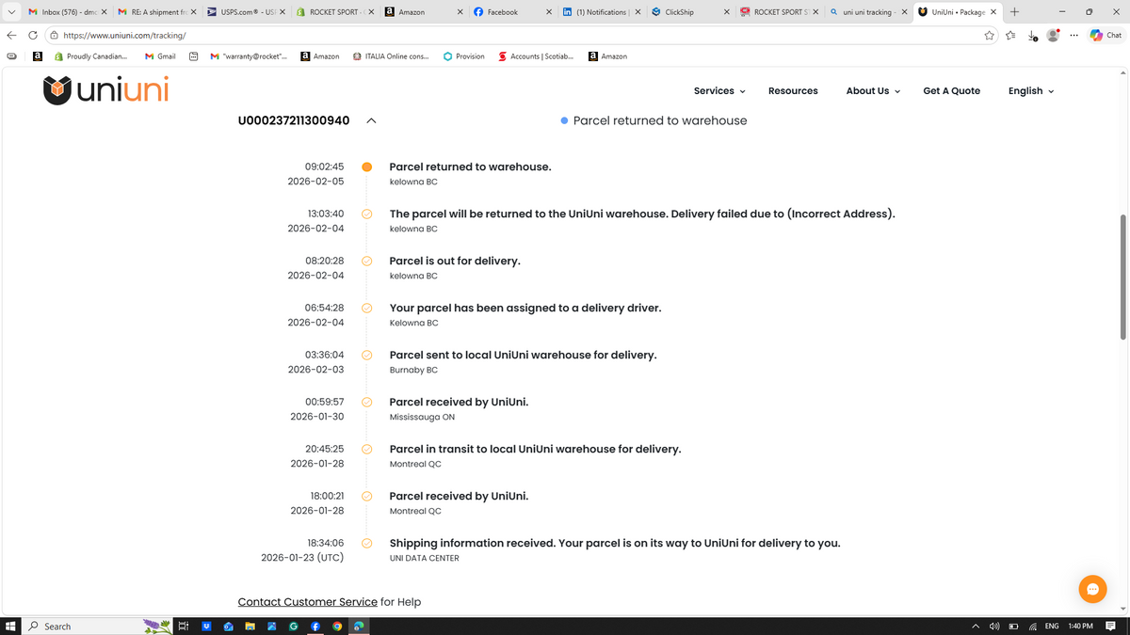Switch to the USPS.com tab
The image size is (1130, 635).
point(246,12)
